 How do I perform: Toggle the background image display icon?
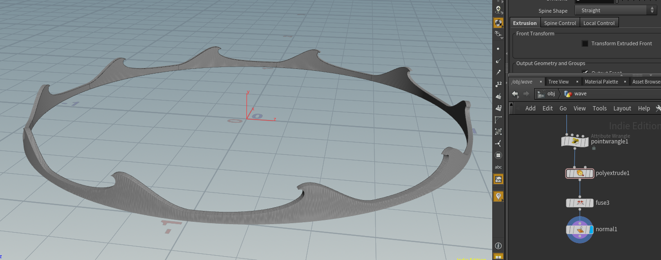pos(498,179)
